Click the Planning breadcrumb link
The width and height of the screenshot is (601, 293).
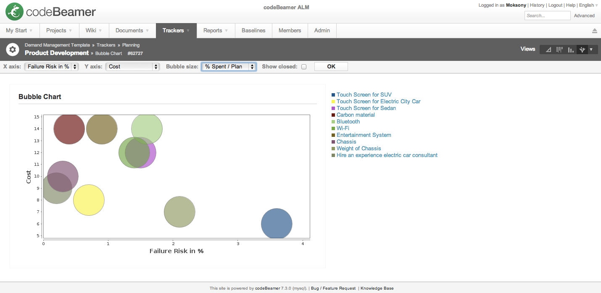coord(131,45)
